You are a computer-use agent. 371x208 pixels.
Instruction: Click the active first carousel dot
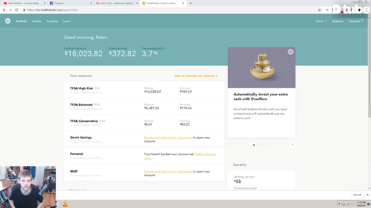tap(254, 145)
